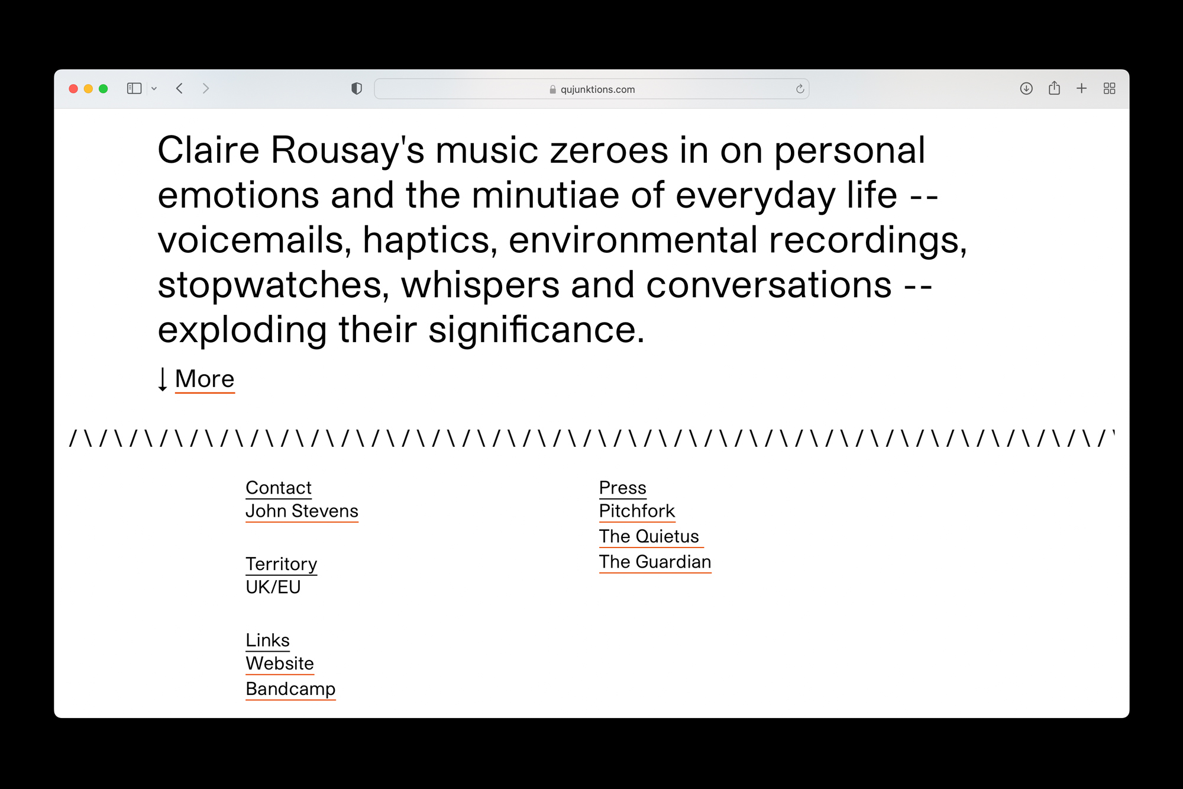Open the John Stevens contact link
This screenshot has height=789, width=1183.
click(302, 511)
